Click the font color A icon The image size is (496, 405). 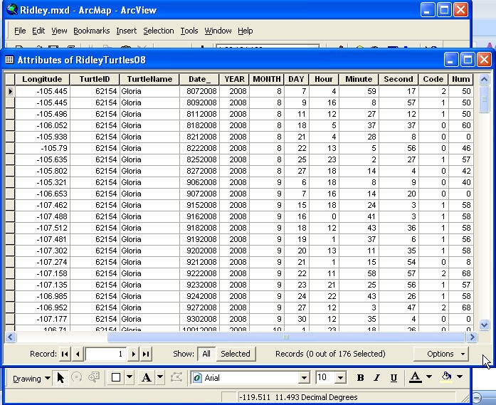tap(416, 377)
